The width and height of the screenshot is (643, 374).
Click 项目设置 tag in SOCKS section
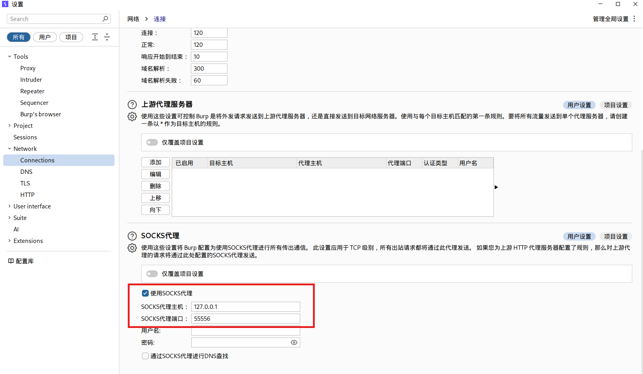[616, 237]
